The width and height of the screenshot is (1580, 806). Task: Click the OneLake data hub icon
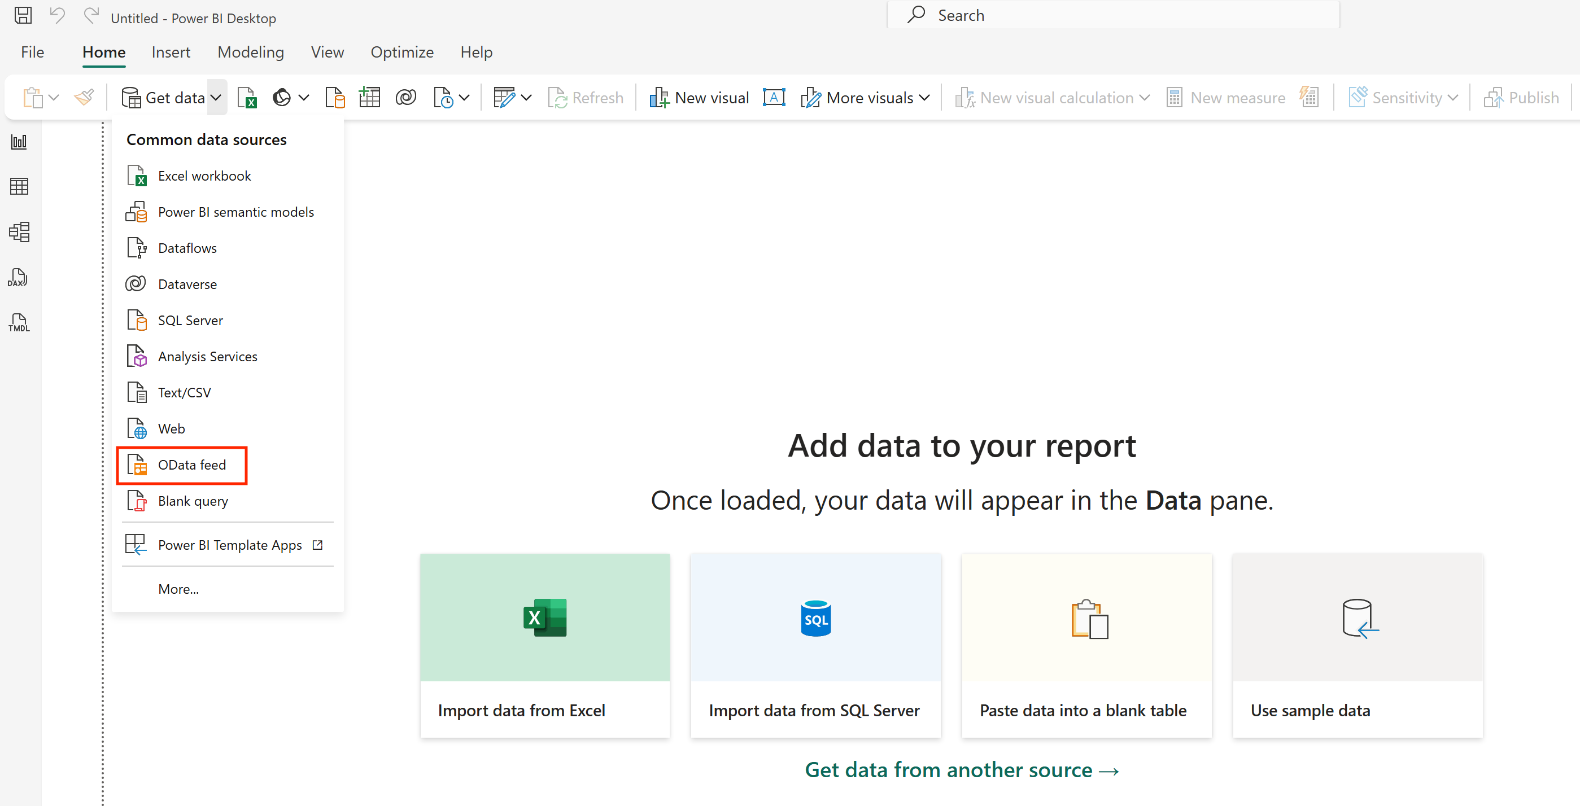pos(282,98)
